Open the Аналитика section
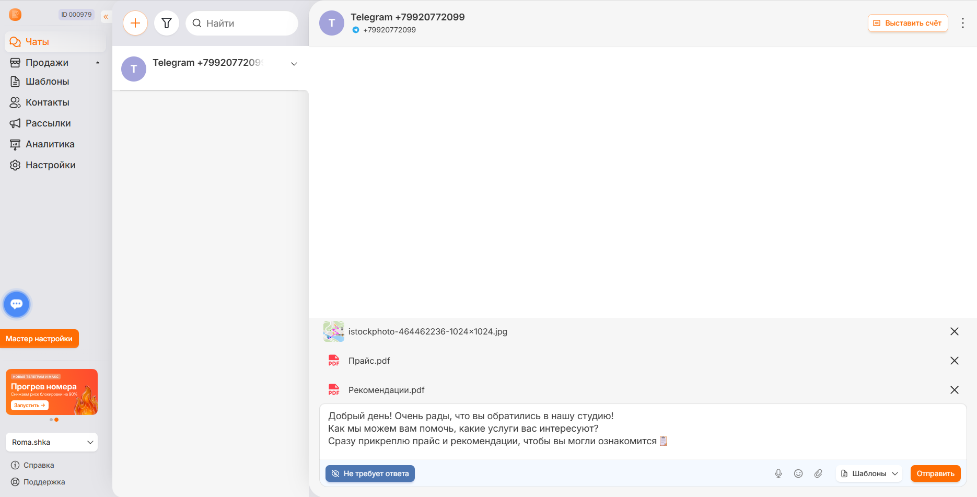The height and width of the screenshot is (497, 977). 50,144
